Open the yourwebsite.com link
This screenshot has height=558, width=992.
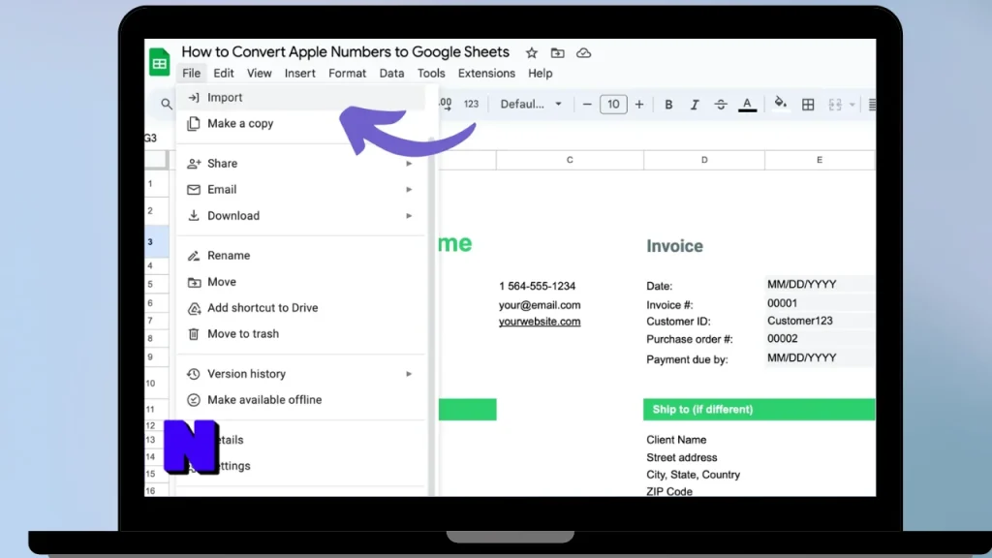[x=539, y=322]
